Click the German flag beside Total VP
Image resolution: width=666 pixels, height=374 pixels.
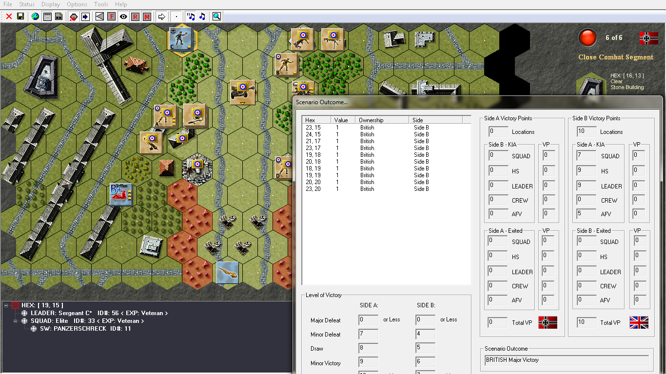coord(548,322)
